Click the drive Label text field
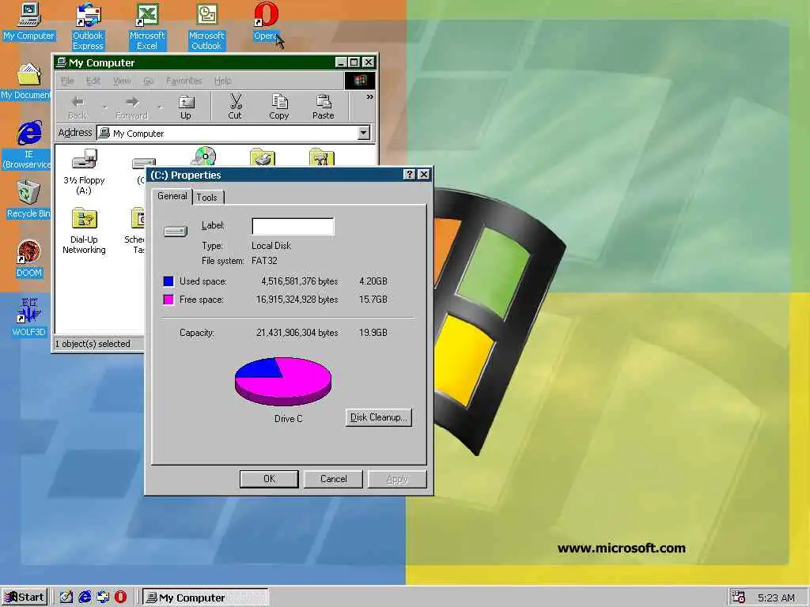 point(293,226)
